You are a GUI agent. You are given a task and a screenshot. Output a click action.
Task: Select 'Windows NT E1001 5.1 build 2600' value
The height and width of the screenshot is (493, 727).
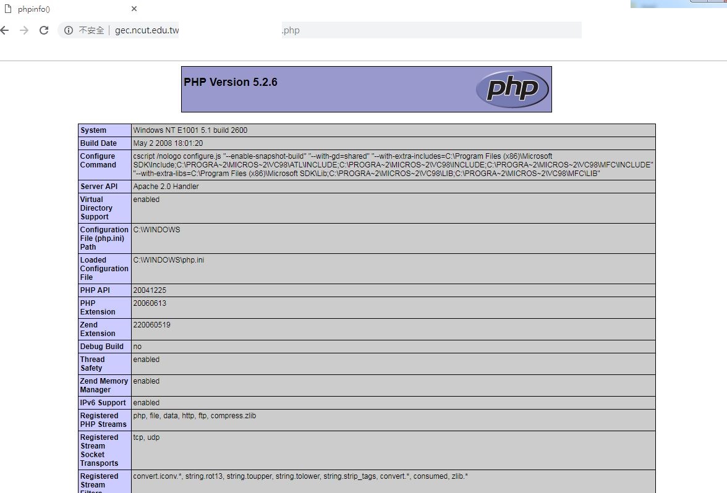click(x=190, y=130)
